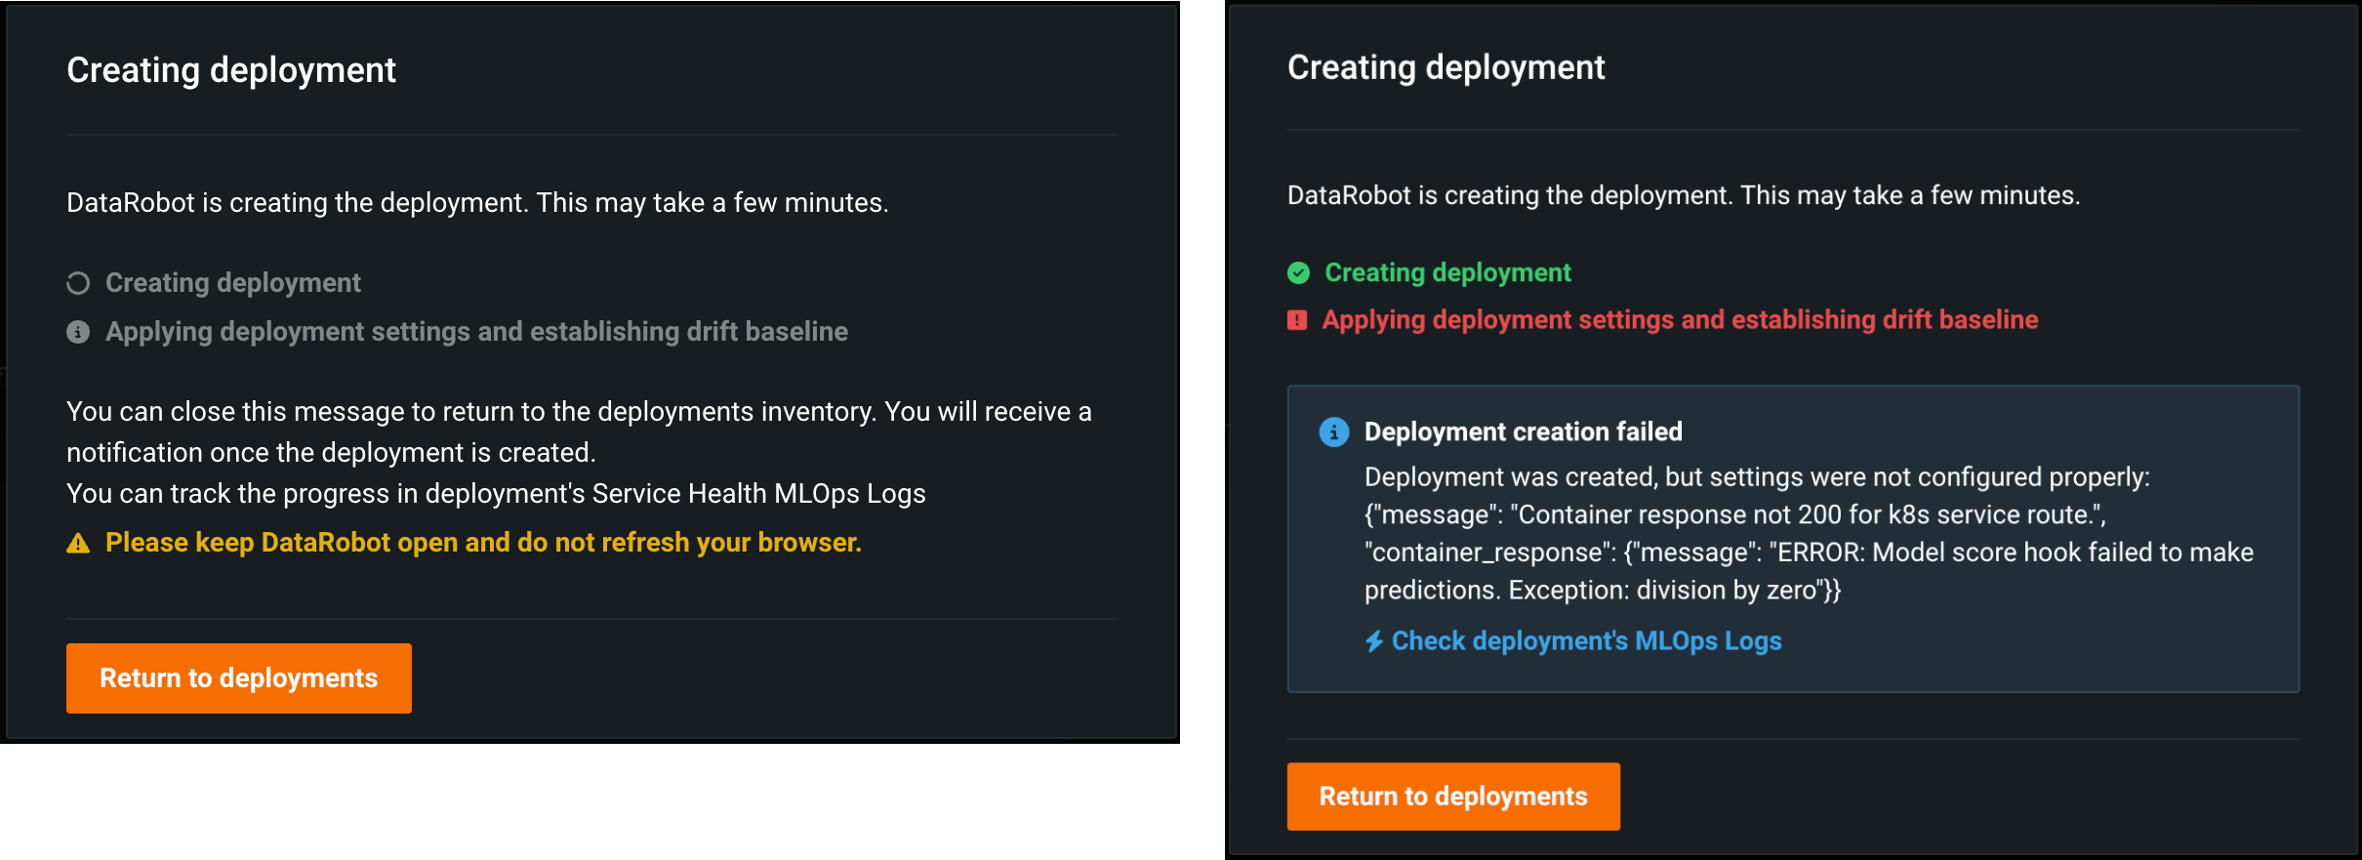The image size is (2362, 860).
Task: Click the yellow warning triangle icon
Action: click(x=78, y=544)
